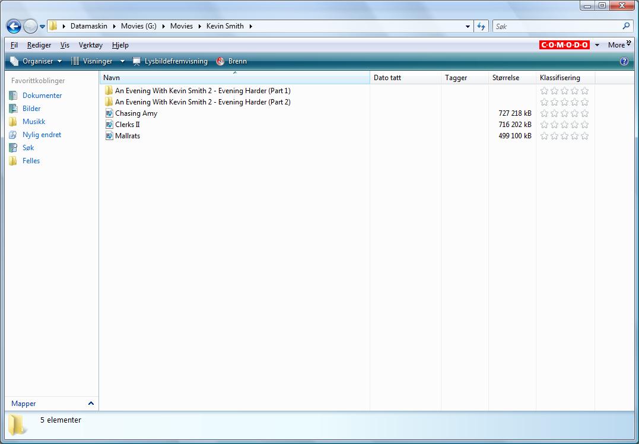Select Evening Harder (Part 1) folder
The width and height of the screenshot is (639, 444).
coord(202,90)
